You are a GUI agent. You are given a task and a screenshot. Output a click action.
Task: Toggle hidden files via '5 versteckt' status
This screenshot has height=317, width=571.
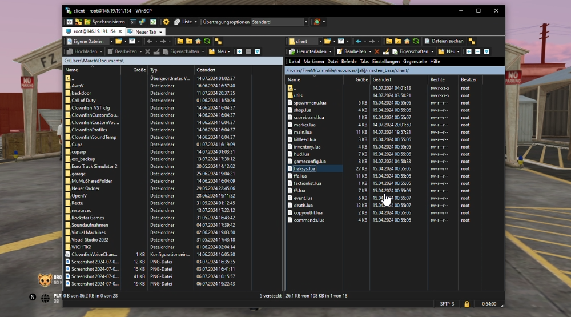click(x=271, y=296)
